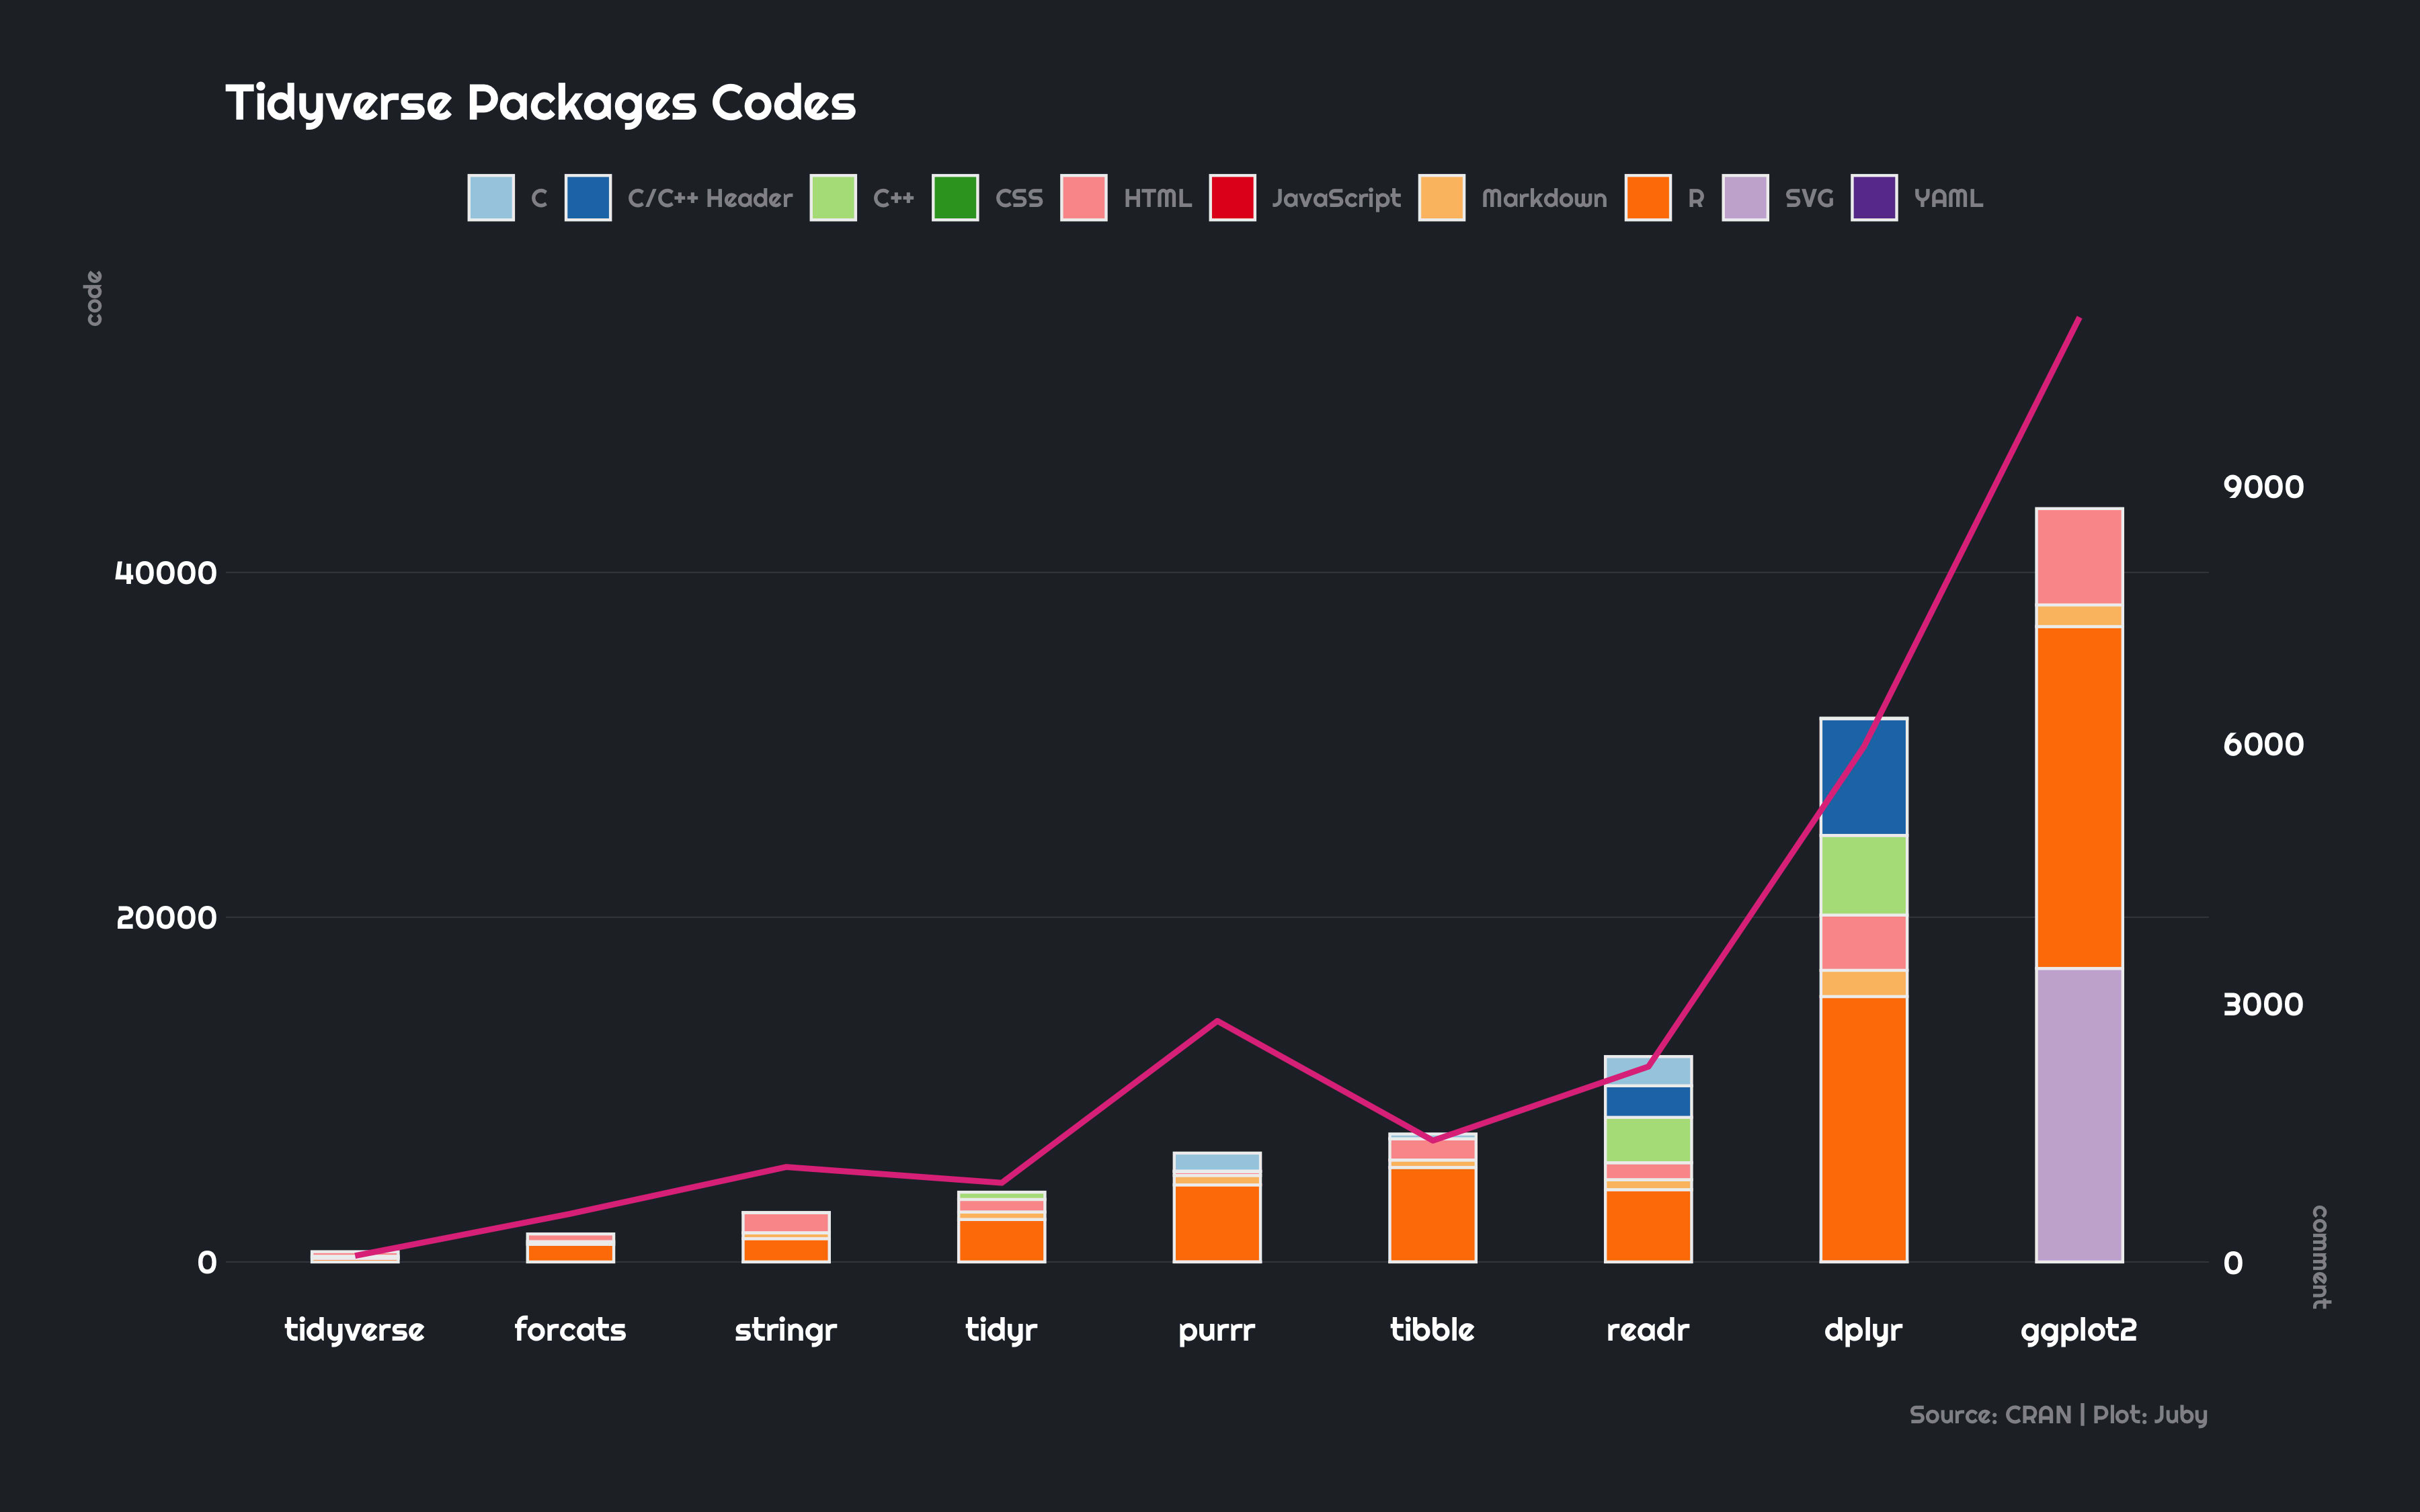Click the light green segment of readr bar

(1648, 1140)
